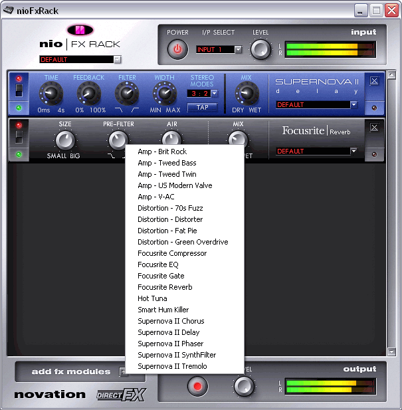
Task: Click the reverb PRE-FILTER knob
Action: click(x=118, y=140)
